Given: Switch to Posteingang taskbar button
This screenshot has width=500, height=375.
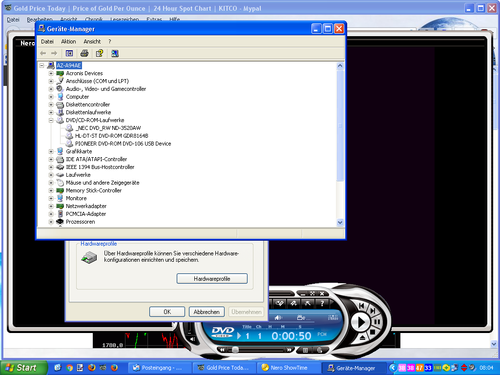Looking at the screenshot, I should tap(160, 368).
